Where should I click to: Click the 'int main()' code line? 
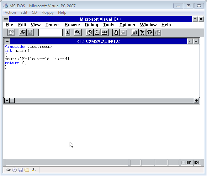[17, 51]
